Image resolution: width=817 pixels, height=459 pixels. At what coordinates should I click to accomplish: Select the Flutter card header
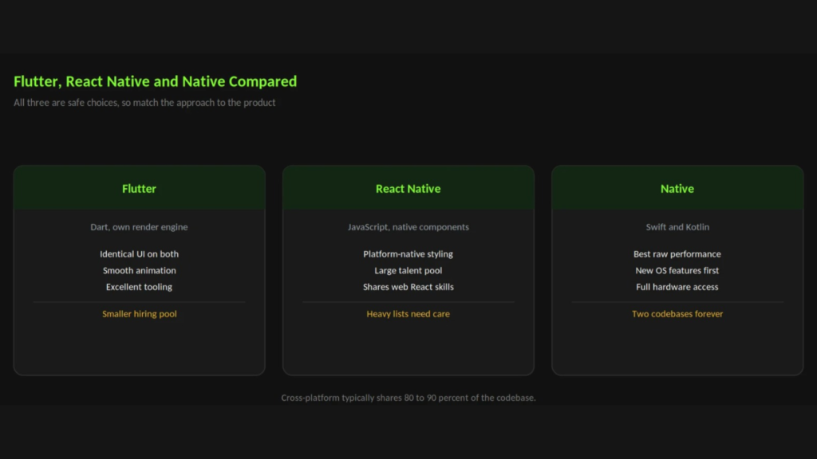[x=139, y=188]
